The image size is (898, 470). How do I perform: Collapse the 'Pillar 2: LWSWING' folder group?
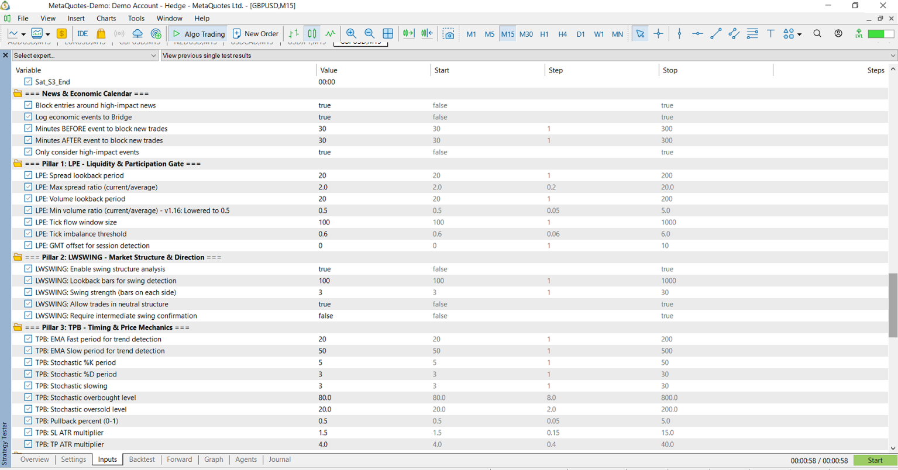pos(18,257)
